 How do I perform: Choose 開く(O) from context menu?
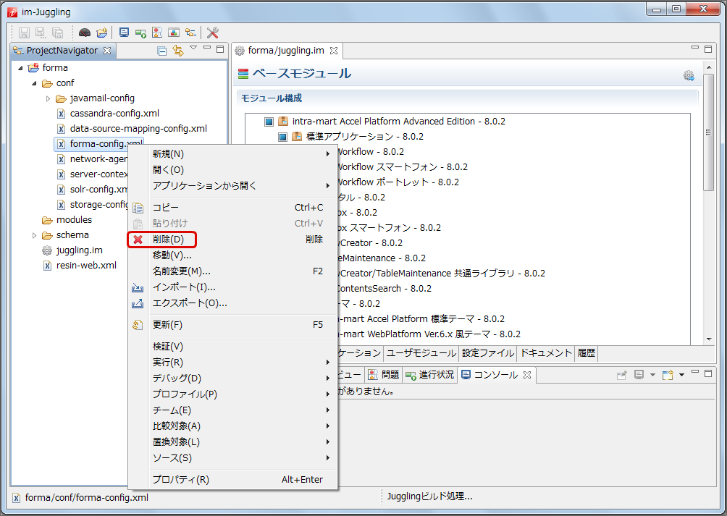232,170
